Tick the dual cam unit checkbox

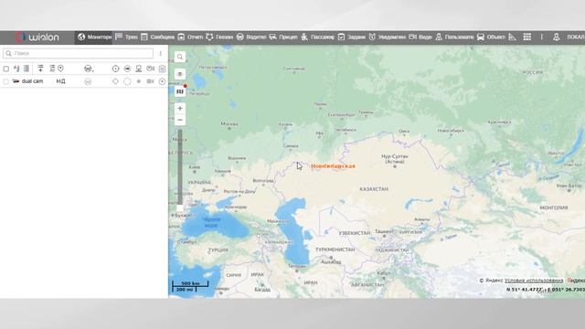[6, 81]
